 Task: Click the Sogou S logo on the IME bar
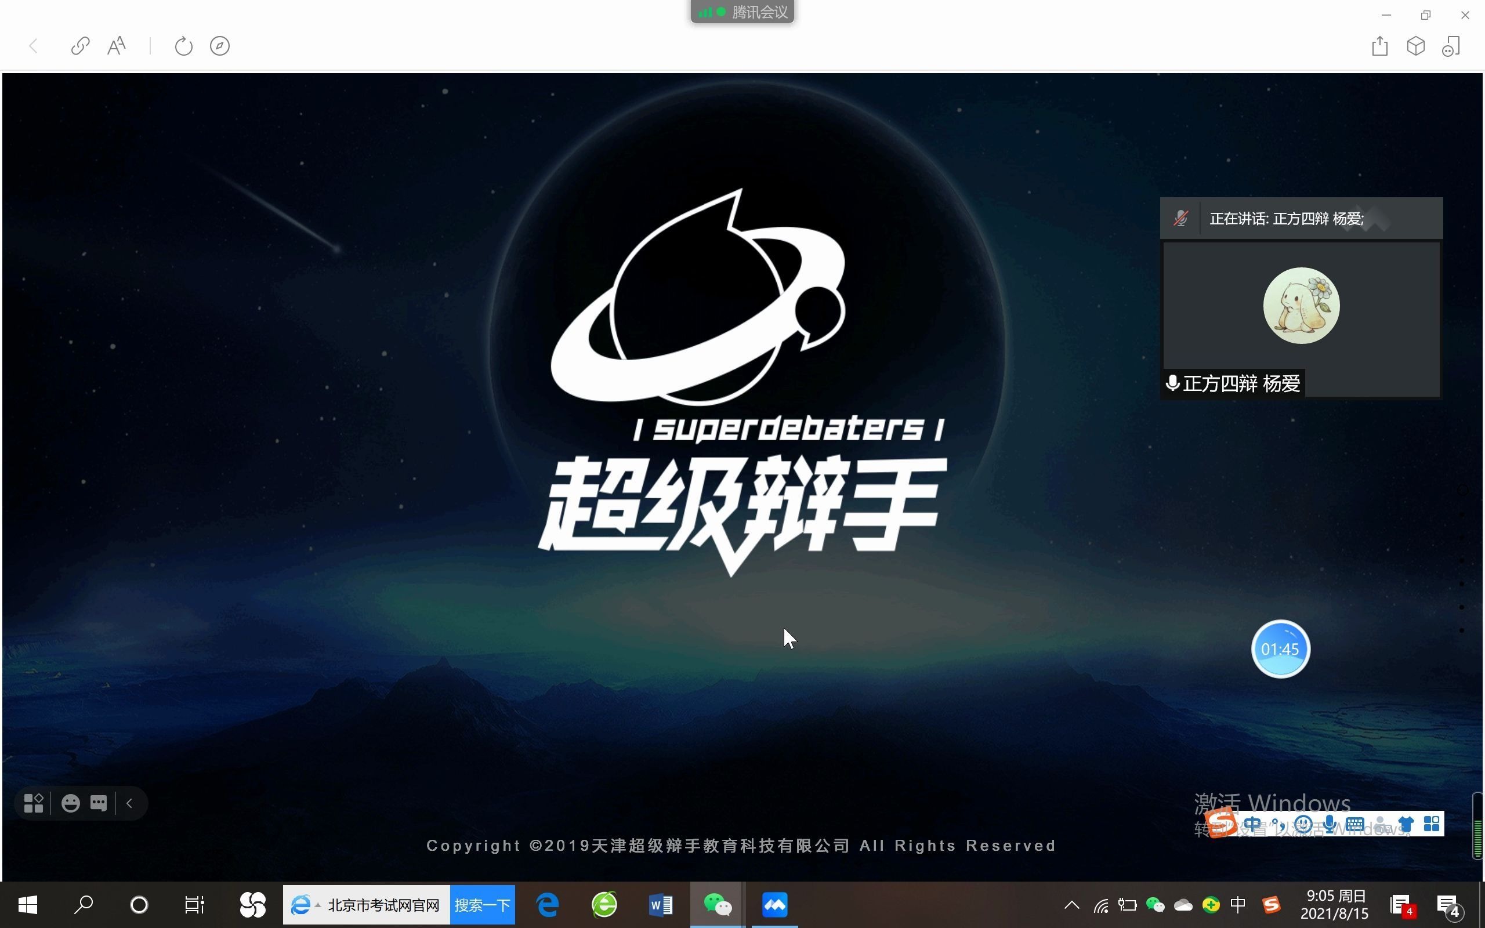1220,823
